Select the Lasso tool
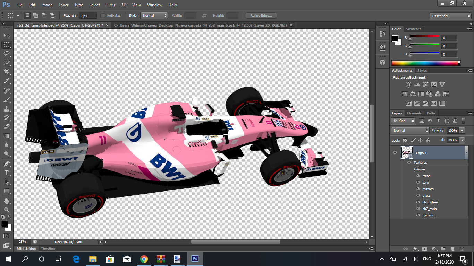474x266 pixels. [x=7, y=54]
